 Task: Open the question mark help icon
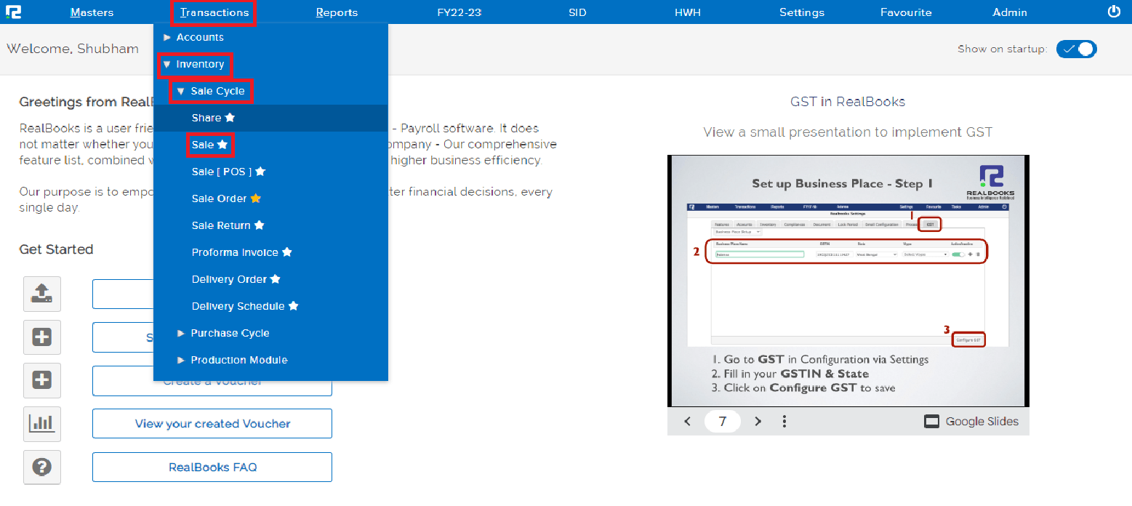(x=41, y=467)
